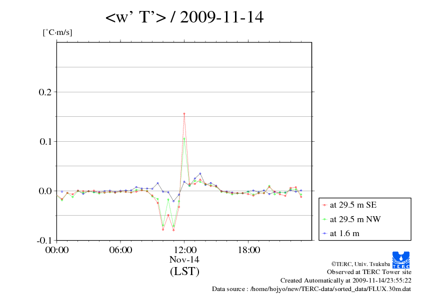Click the 'Data source' file path line
The height and width of the screenshot is (297, 421).
311,289
